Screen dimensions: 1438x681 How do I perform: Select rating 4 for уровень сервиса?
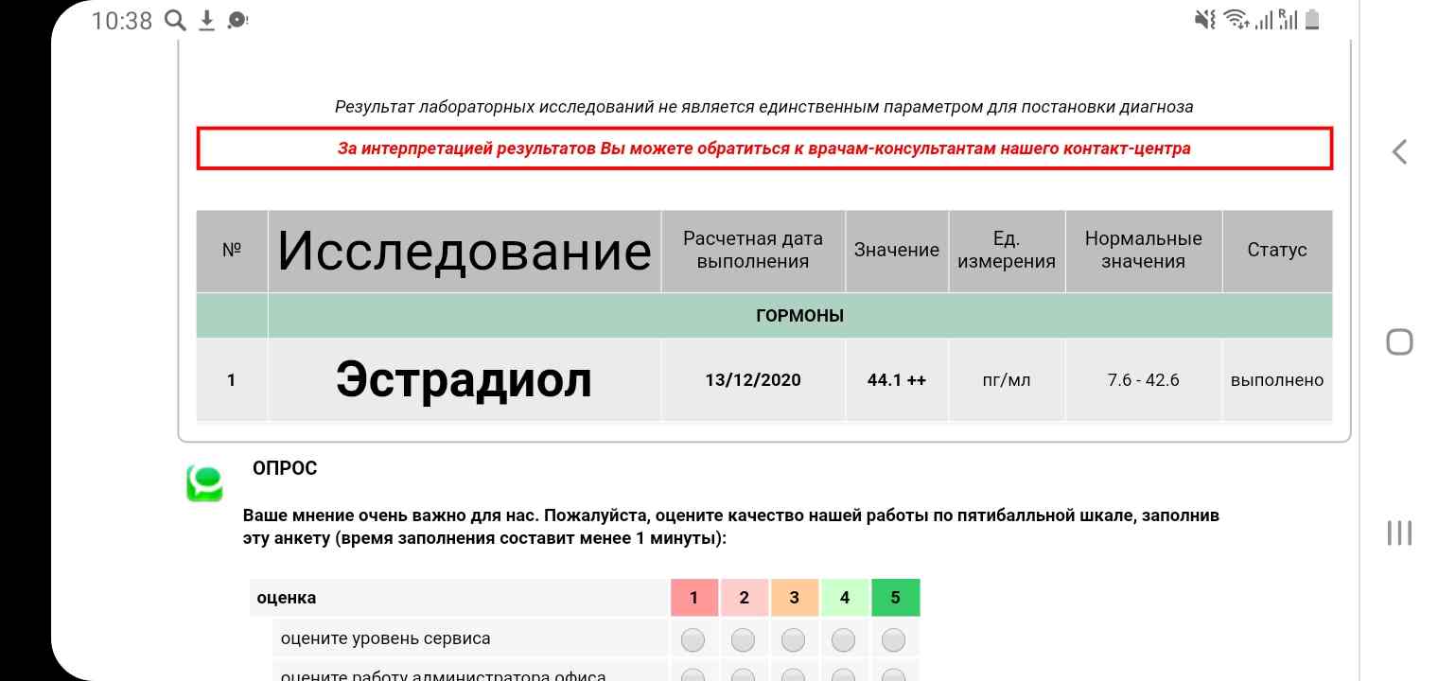[x=843, y=640]
